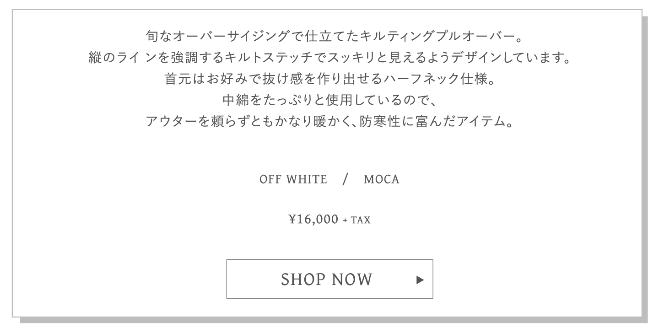Click the SHOP NOW button
The height and width of the screenshot is (334, 659).
click(x=329, y=279)
